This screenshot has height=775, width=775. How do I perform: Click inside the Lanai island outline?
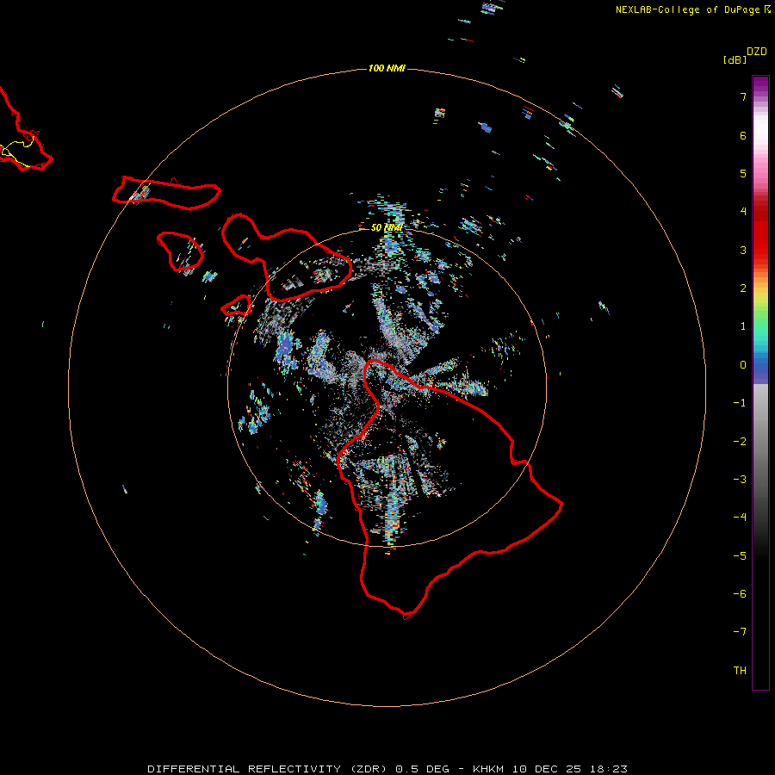tap(180, 251)
